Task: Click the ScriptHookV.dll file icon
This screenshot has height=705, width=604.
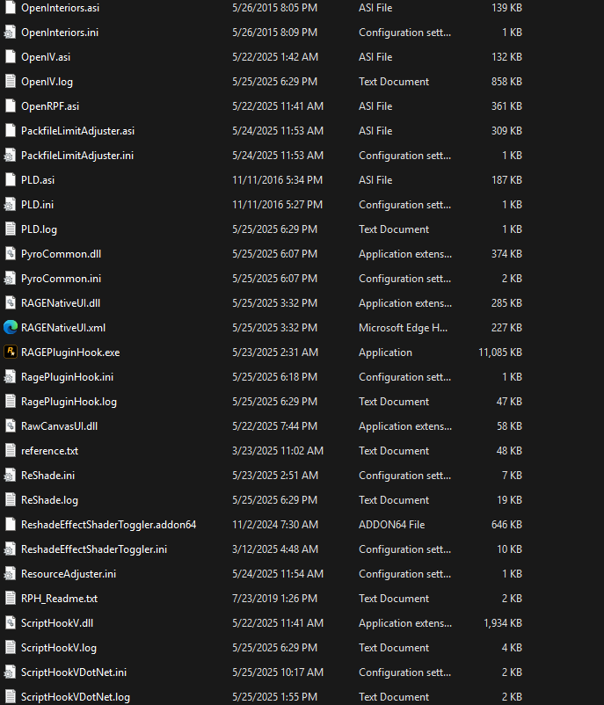Action: [x=10, y=623]
